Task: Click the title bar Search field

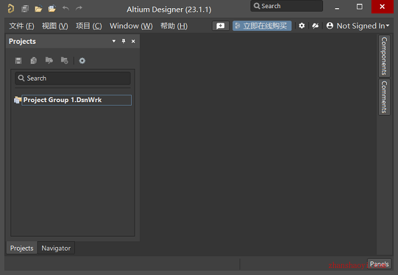Action: (x=287, y=6)
